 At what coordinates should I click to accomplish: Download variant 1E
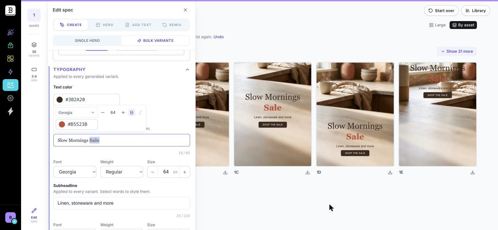pyautogui.click(x=473, y=172)
